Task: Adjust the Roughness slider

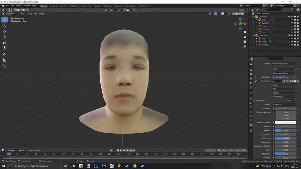Action: [285, 138]
